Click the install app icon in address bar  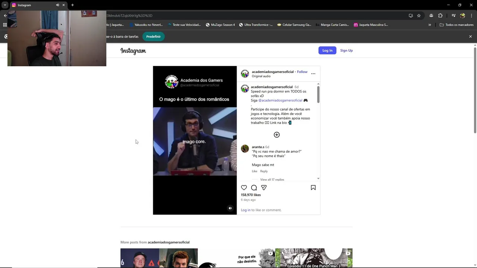click(x=411, y=16)
